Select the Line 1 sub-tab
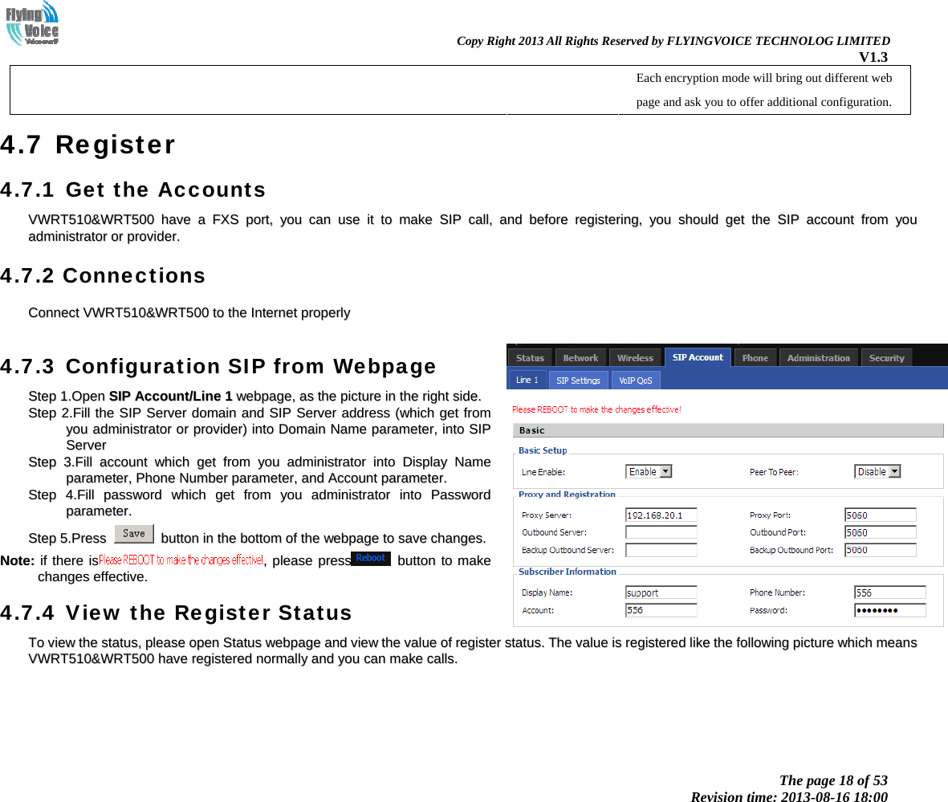 pos(527,380)
